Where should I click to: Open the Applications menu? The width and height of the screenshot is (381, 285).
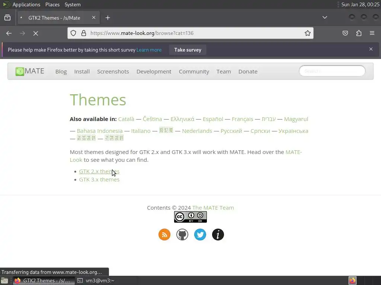pos(26,4)
